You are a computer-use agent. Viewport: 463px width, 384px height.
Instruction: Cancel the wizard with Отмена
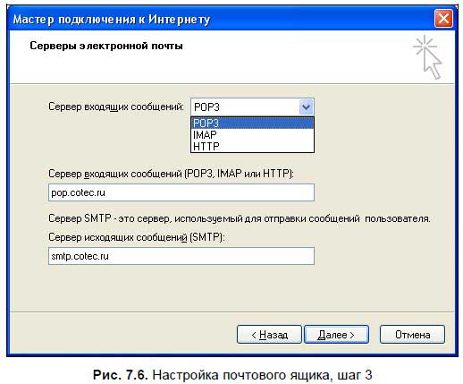pos(412,335)
